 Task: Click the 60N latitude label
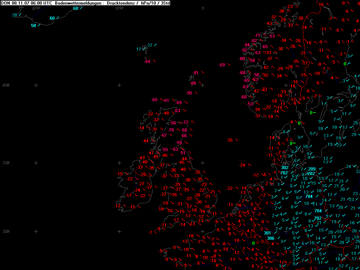[6, 85]
